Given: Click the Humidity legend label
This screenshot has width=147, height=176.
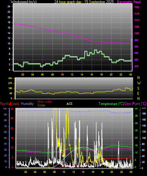Looking at the screenshot, I should (27, 104).
